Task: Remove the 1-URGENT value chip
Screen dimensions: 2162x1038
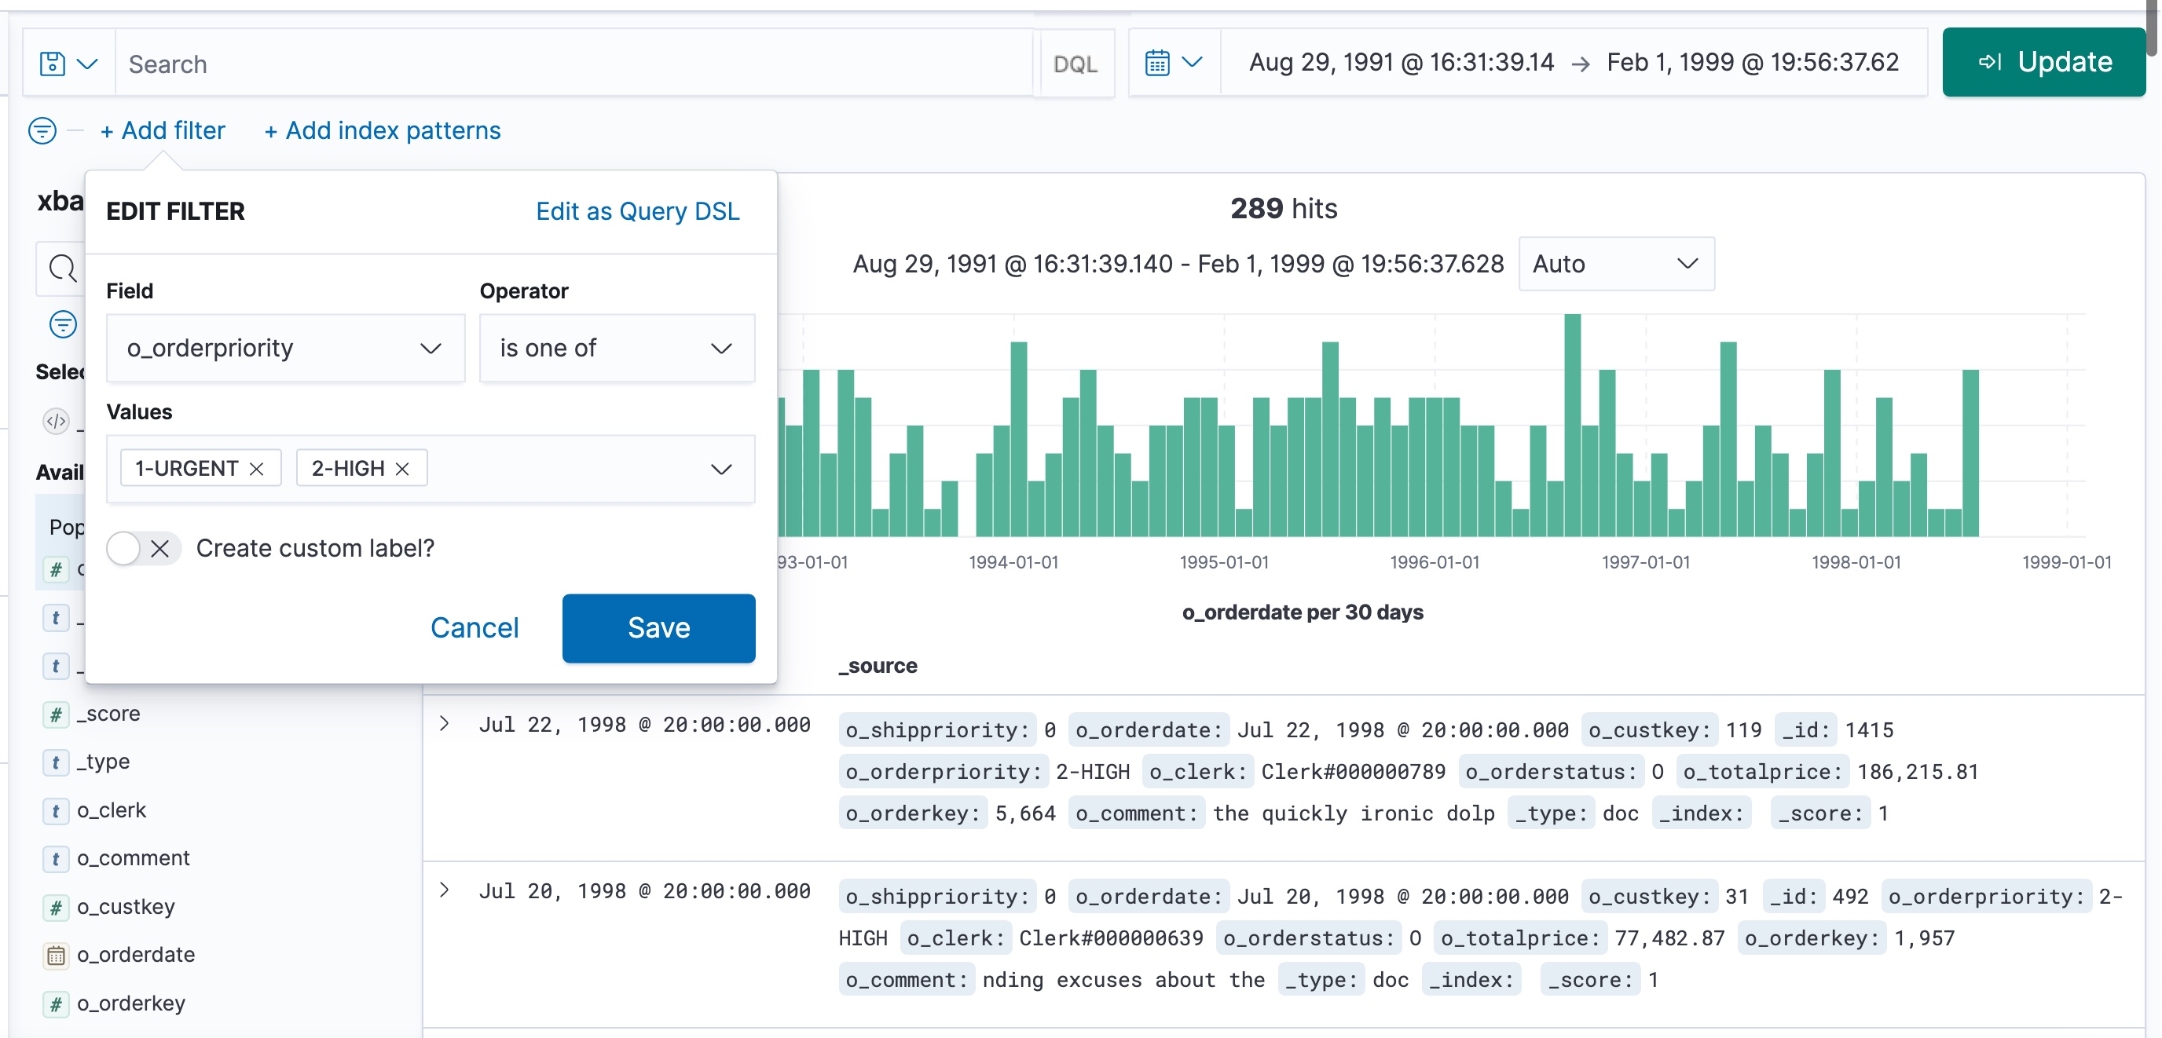Action: (x=257, y=469)
